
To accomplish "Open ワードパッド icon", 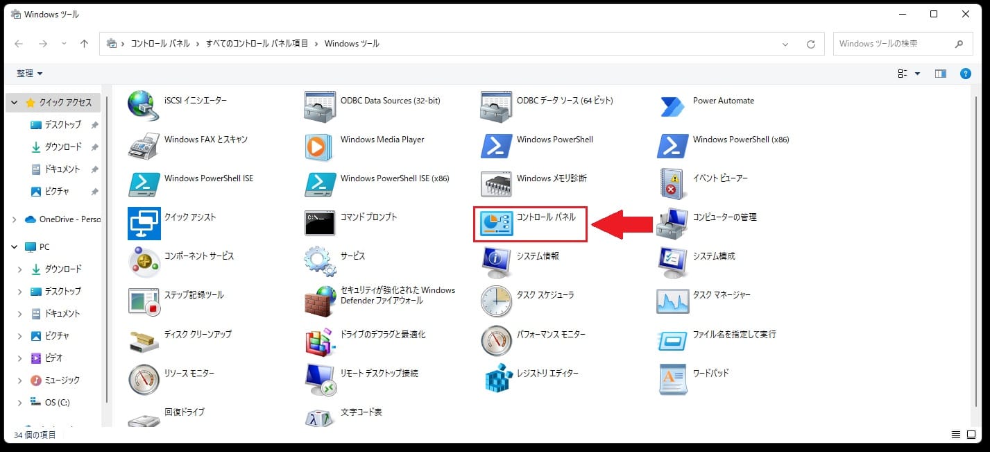I will point(672,378).
